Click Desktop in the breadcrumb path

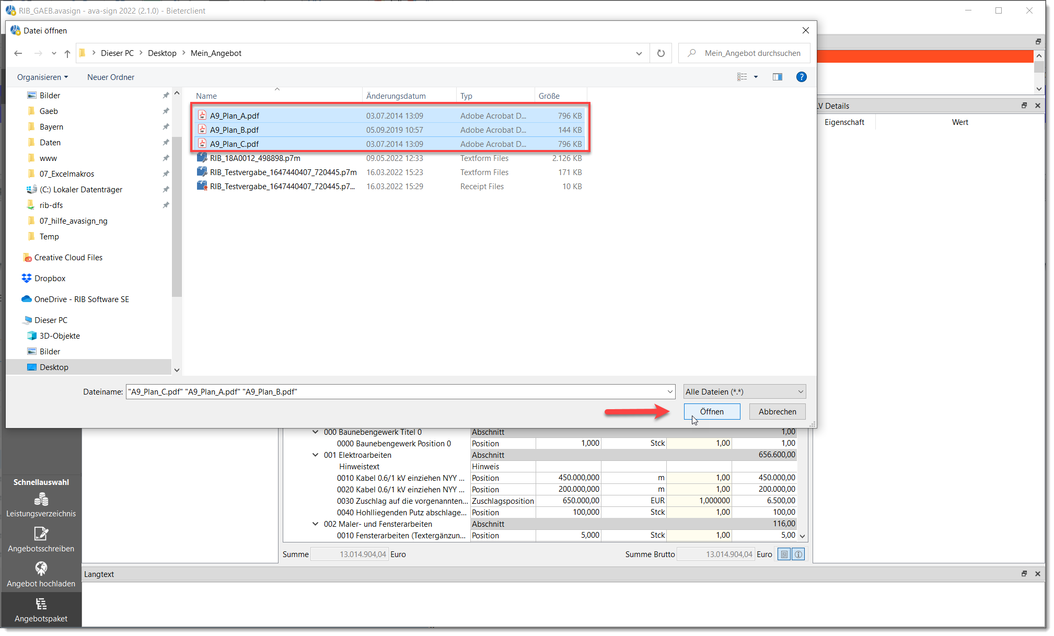tap(162, 53)
